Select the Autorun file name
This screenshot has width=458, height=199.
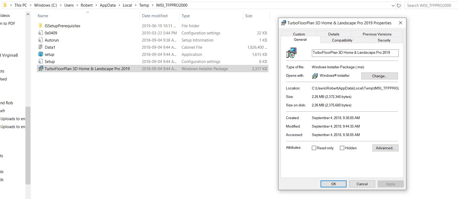coord(52,40)
